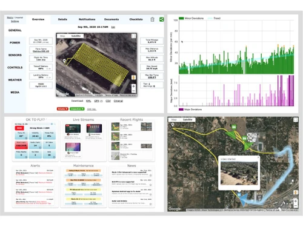Download the flight as CSV

coord(108,101)
